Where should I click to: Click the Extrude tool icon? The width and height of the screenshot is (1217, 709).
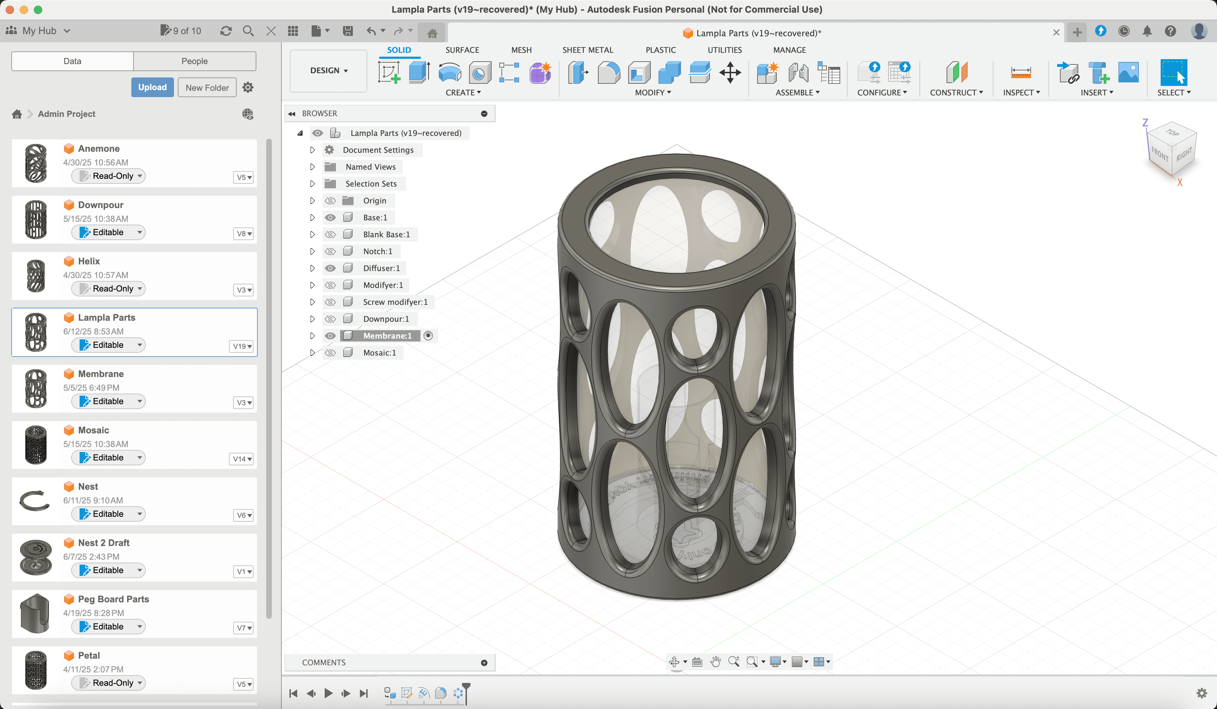click(x=419, y=73)
